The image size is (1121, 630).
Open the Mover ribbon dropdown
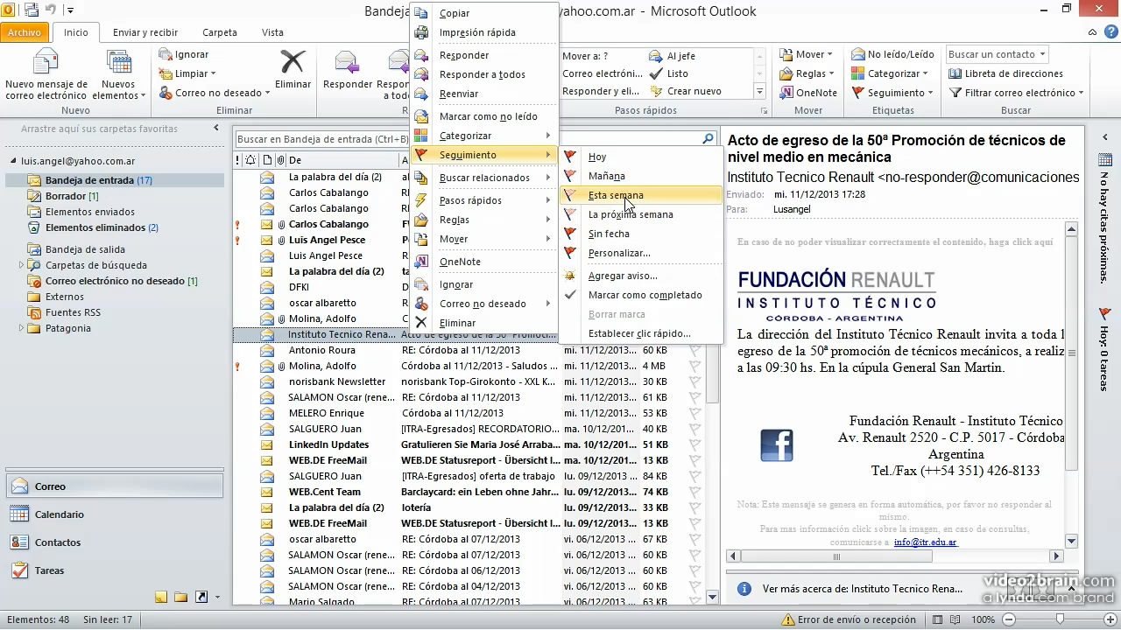pyautogui.click(x=807, y=54)
